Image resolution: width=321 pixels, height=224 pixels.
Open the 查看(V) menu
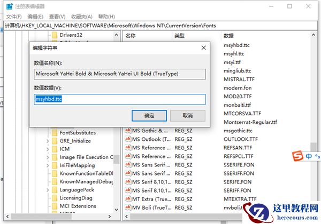pos(57,17)
